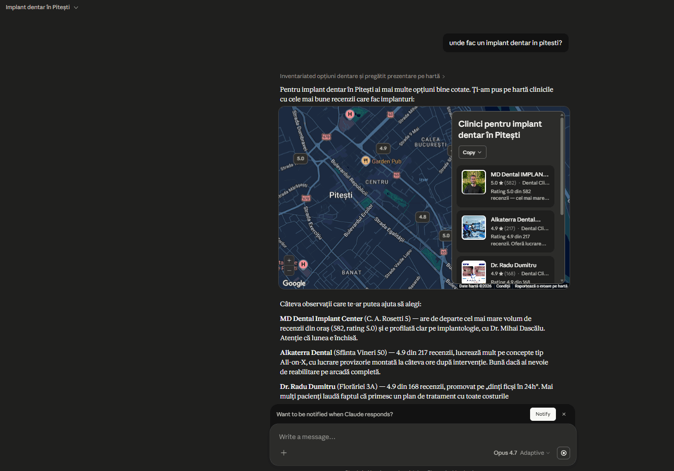This screenshot has width=674, height=471.
Task: Dismiss the notification prompt with X
Action: pyautogui.click(x=564, y=414)
